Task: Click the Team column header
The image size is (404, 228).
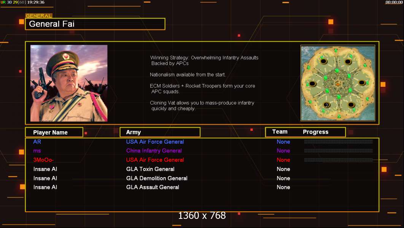Action: click(x=280, y=132)
